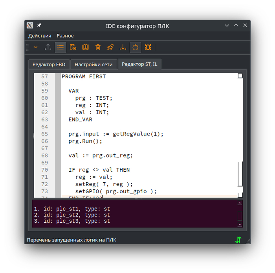The image size is (275, 273).
Task: Click the orange trash delete icon
Action: coord(98,48)
